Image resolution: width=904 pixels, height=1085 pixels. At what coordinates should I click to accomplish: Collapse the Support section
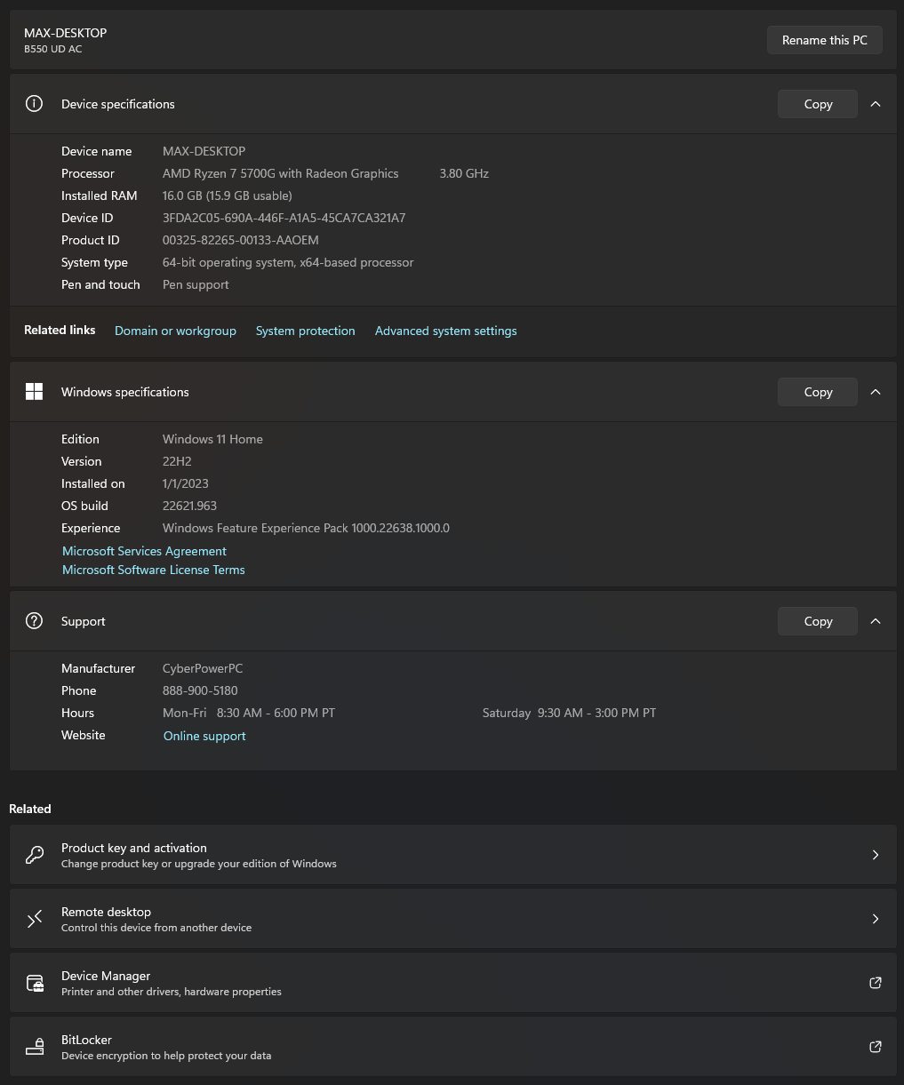(x=875, y=621)
